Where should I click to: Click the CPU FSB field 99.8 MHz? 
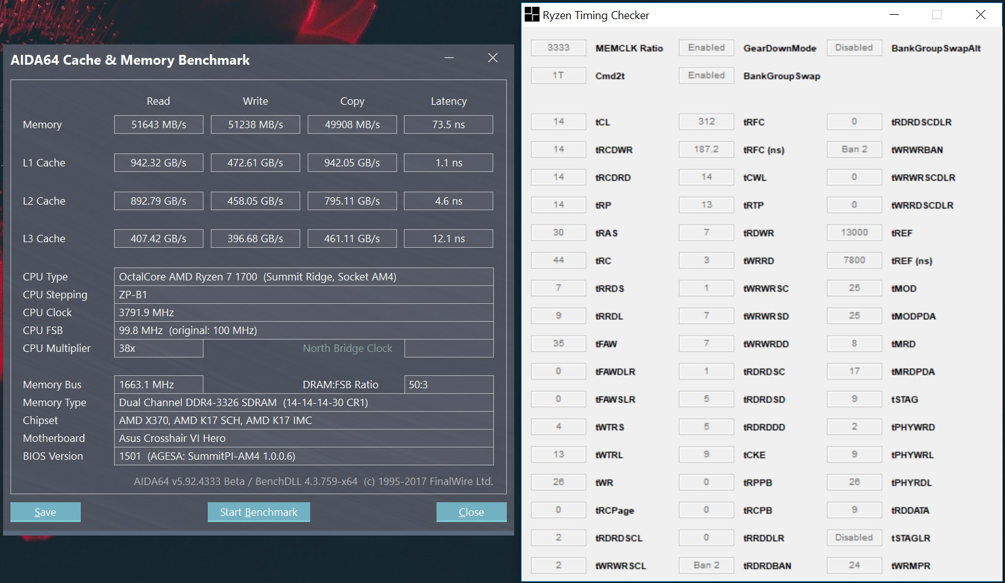304,330
